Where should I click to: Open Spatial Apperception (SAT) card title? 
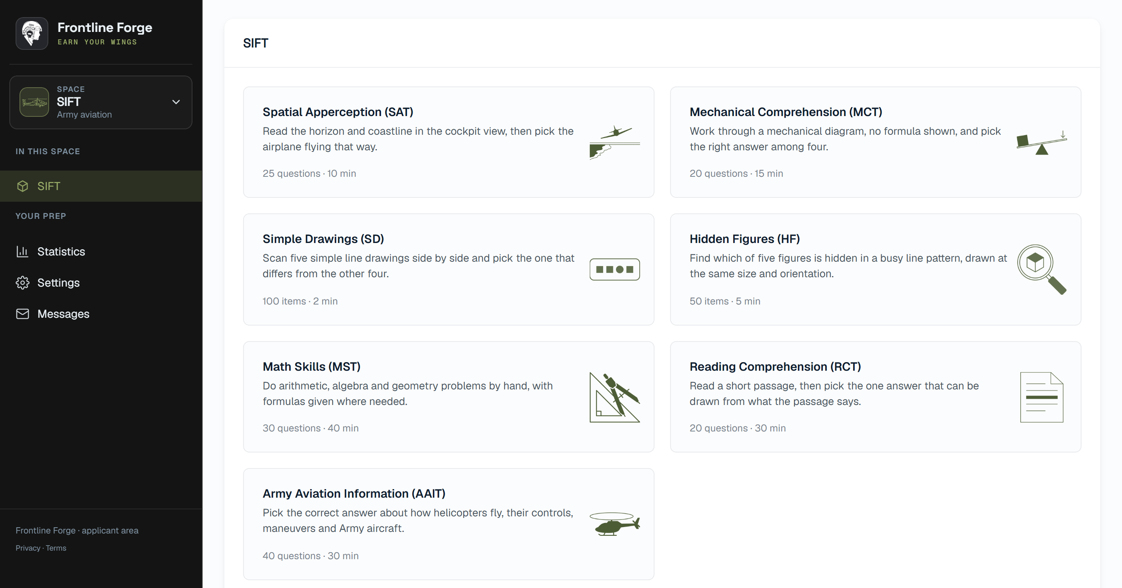click(337, 112)
